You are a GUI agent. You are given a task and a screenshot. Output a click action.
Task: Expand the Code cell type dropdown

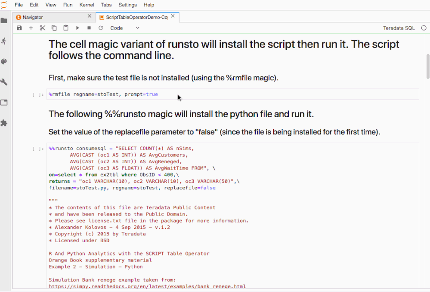pyautogui.click(x=125, y=28)
